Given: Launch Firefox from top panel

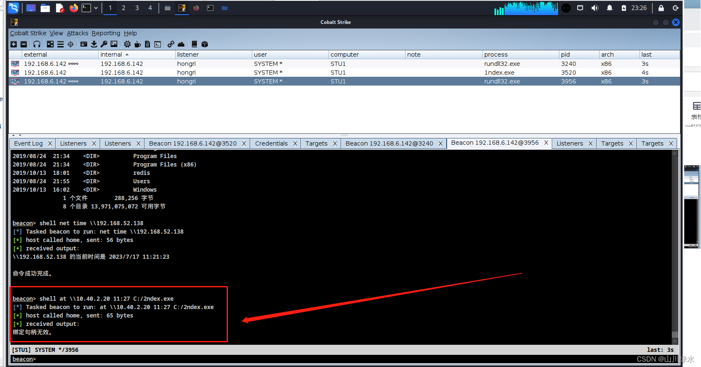Looking at the screenshot, I should [x=74, y=8].
